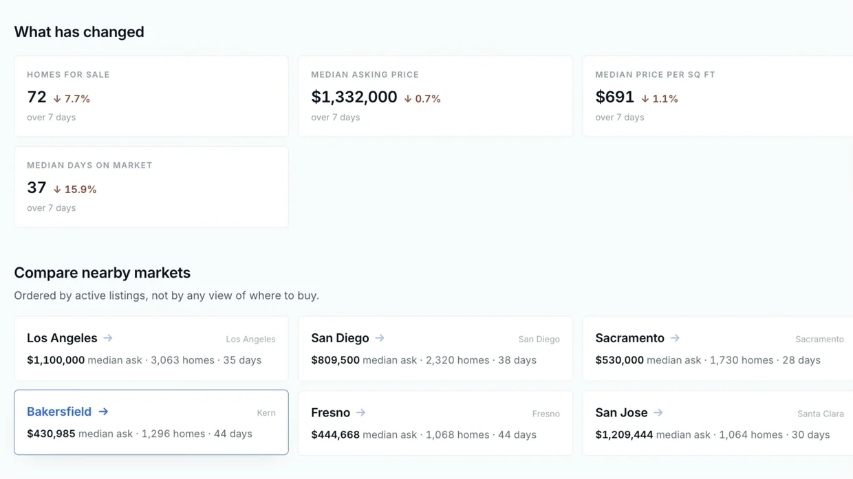Click 'over 7 days' under Median Days On Market

(x=51, y=208)
